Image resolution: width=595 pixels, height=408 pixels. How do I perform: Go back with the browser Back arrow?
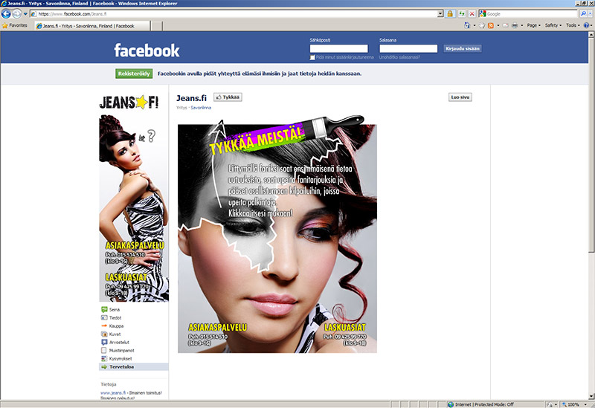(6, 14)
